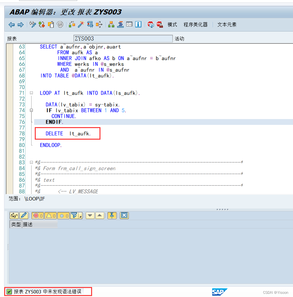Viewport: 293px width, 297px height.
Task: Click the Where-Used List arrow icon
Action: click(x=99, y=25)
